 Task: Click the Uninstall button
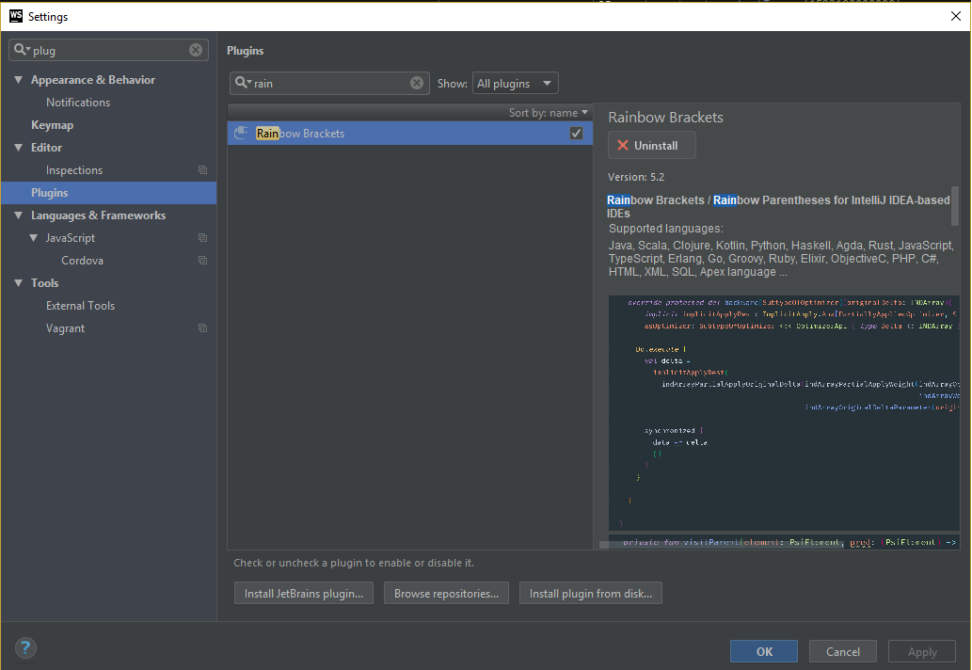pos(651,145)
